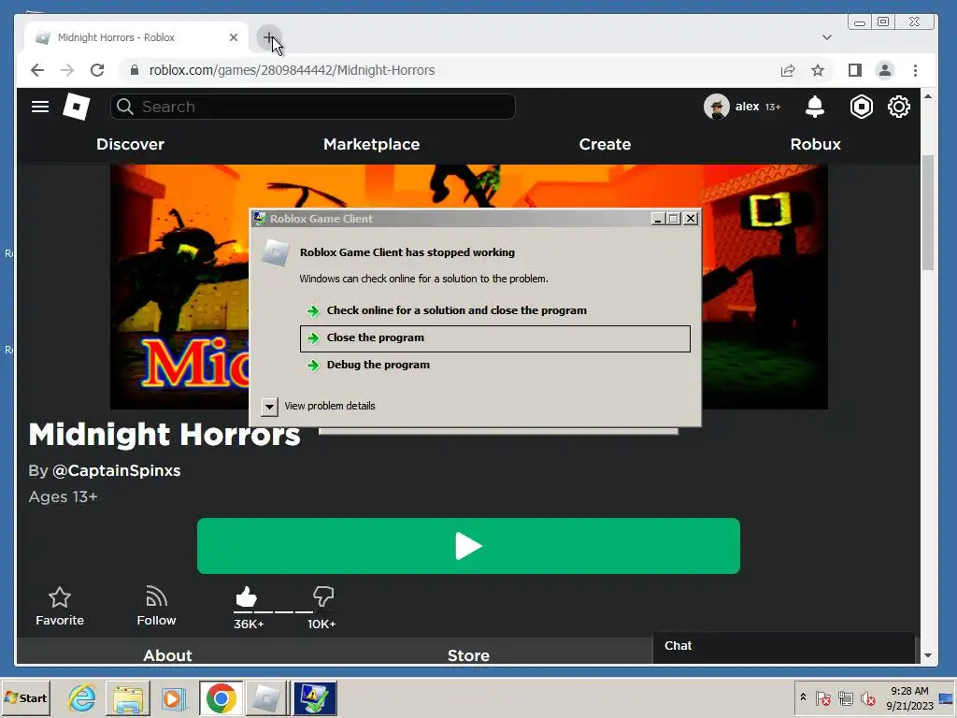Open the Robux balance hexagon icon

pyautogui.click(x=861, y=107)
